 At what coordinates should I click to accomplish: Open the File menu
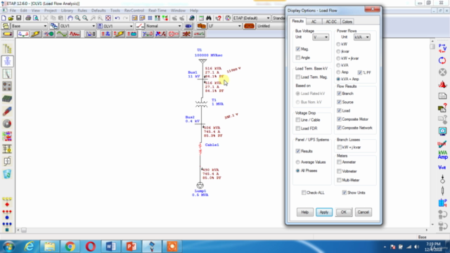click(13, 11)
